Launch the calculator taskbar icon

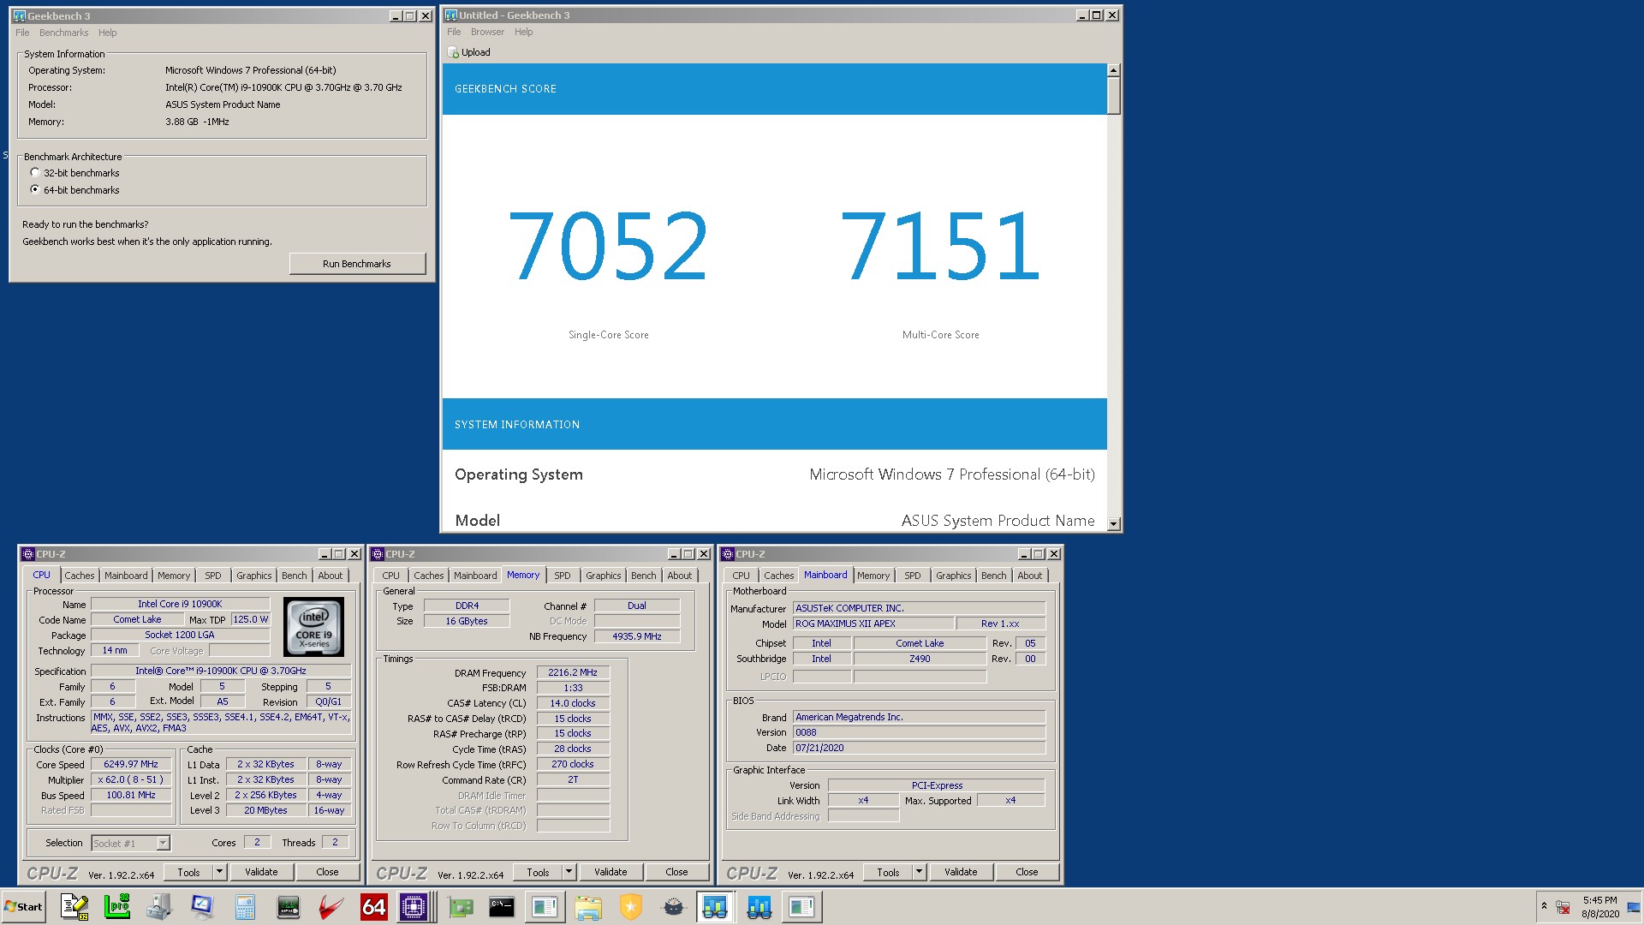[245, 907]
